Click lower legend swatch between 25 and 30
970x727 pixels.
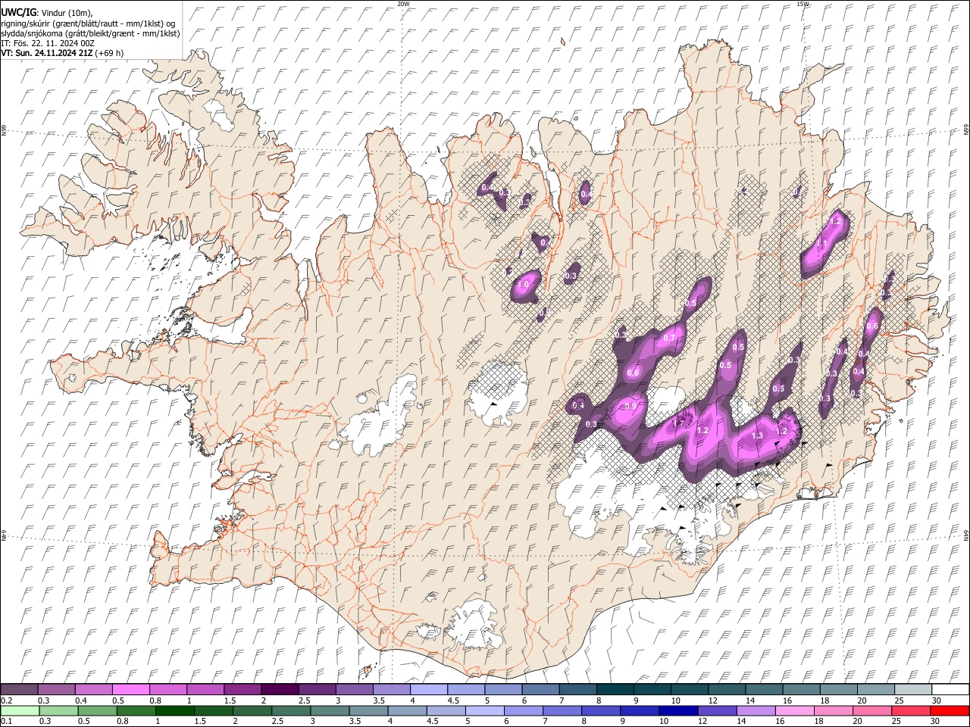coord(910,710)
